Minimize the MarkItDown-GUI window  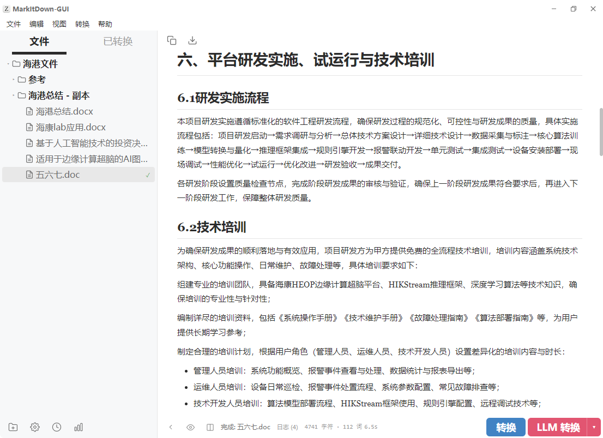(554, 9)
